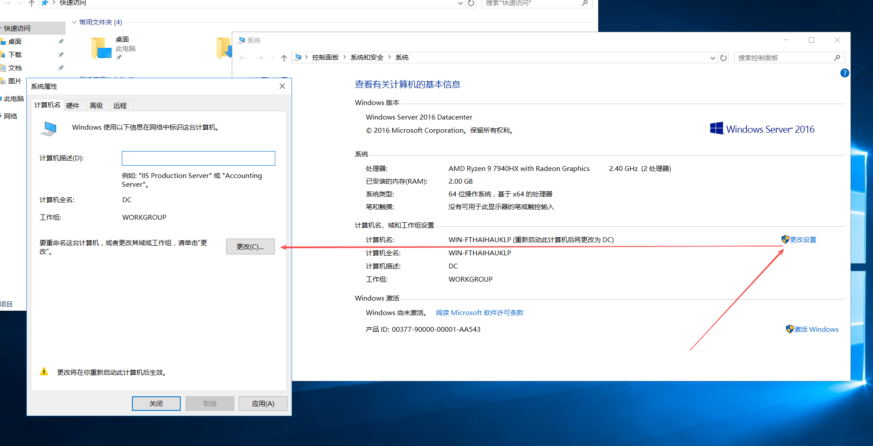This screenshot has height=446, width=873.
Task: Go up one level in System window
Action: click(x=284, y=58)
